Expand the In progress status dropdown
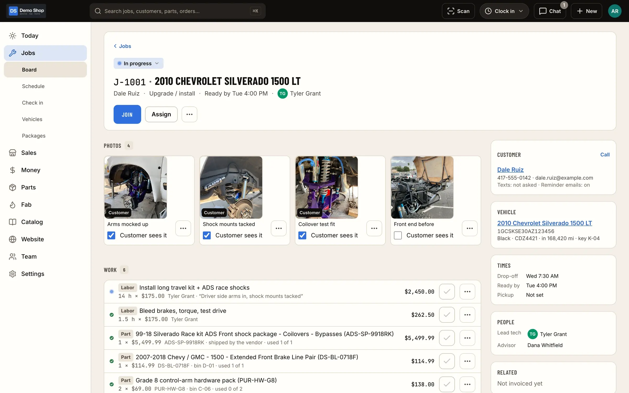Screen dimensions: 629x393 click(138, 63)
